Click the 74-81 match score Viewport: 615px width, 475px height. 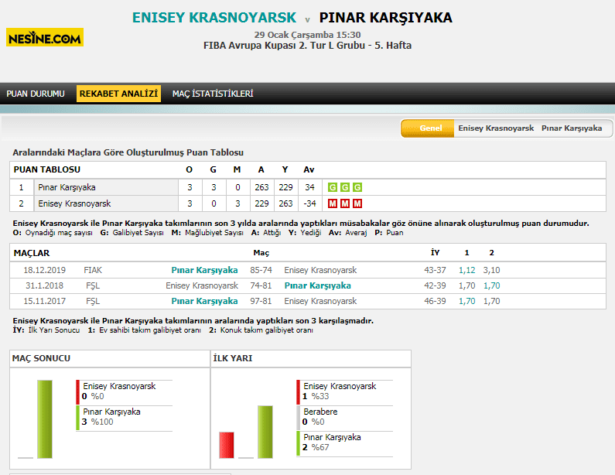(261, 285)
